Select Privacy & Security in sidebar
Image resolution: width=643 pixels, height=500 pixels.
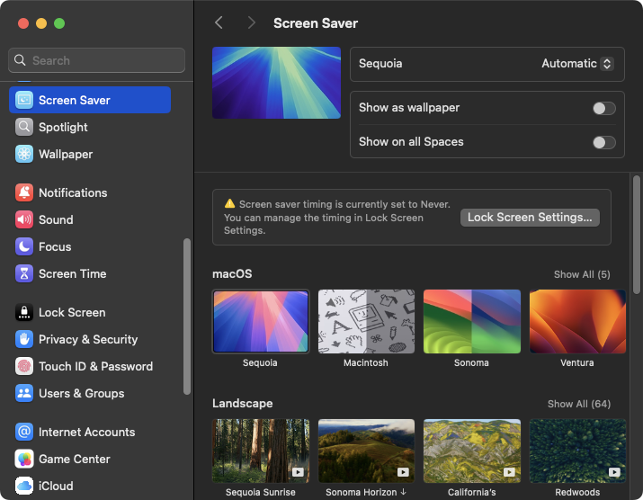click(90, 340)
